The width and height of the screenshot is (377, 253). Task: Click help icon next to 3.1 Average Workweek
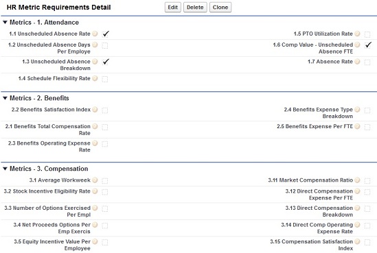(x=95, y=180)
